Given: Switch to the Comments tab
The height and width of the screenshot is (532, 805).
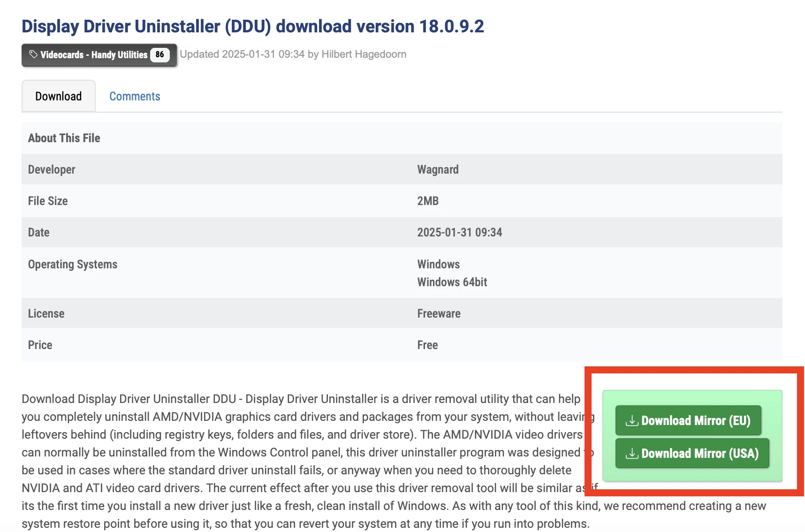Looking at the screenshot, I should point(135,96).
